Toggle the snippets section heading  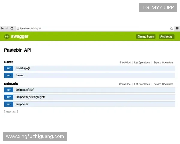click(11, 84)
